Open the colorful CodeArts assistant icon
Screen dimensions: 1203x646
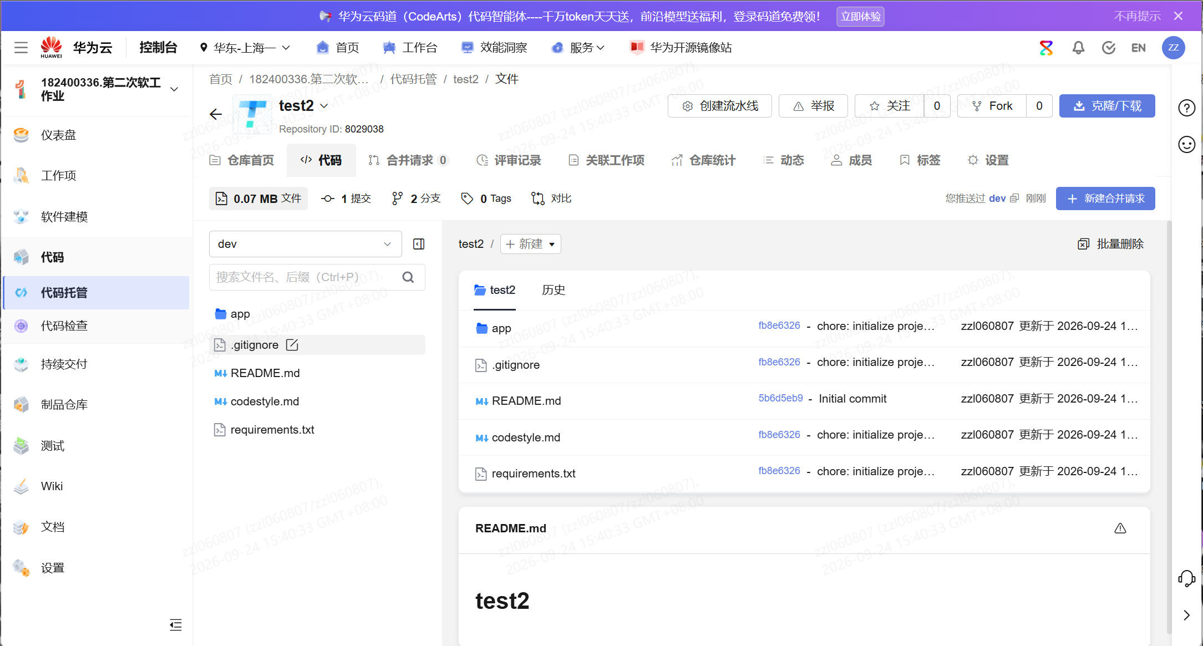[x=1046, y=48]
